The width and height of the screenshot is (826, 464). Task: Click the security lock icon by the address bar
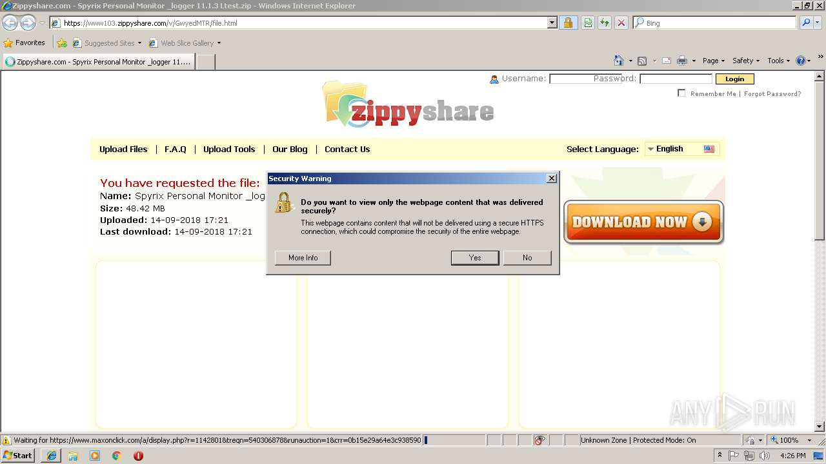point(568,23)
